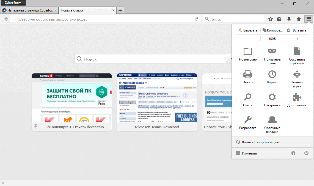Select the Новая вкладка tab
The height and width of the screenshot is (186, 314).
pos(87,10)
